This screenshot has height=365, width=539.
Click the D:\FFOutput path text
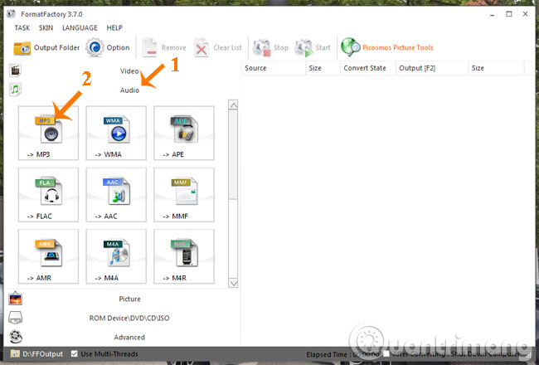click(43, 354)
